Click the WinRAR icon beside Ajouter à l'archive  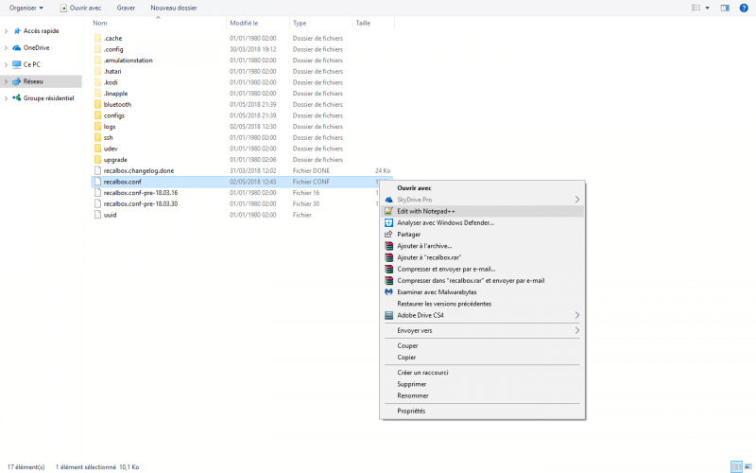tap(388, 246)
